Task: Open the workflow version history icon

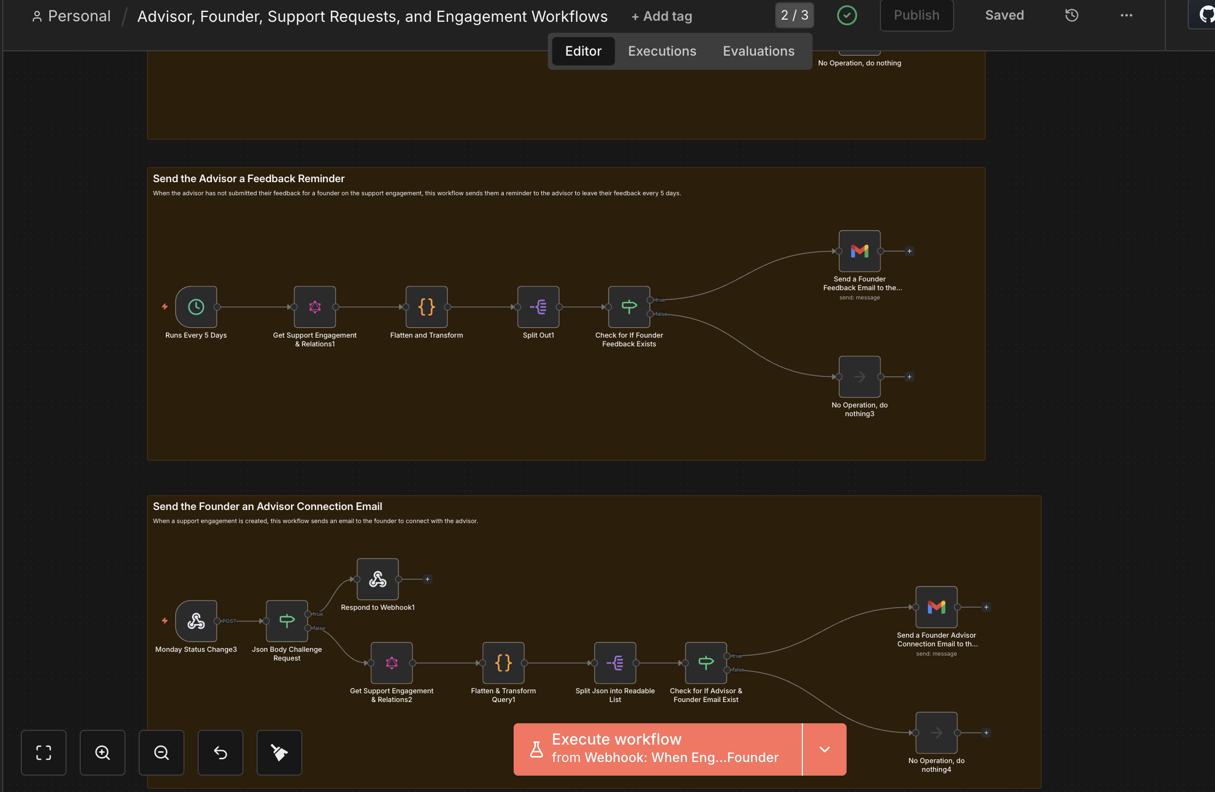Action: point(1071,15)
